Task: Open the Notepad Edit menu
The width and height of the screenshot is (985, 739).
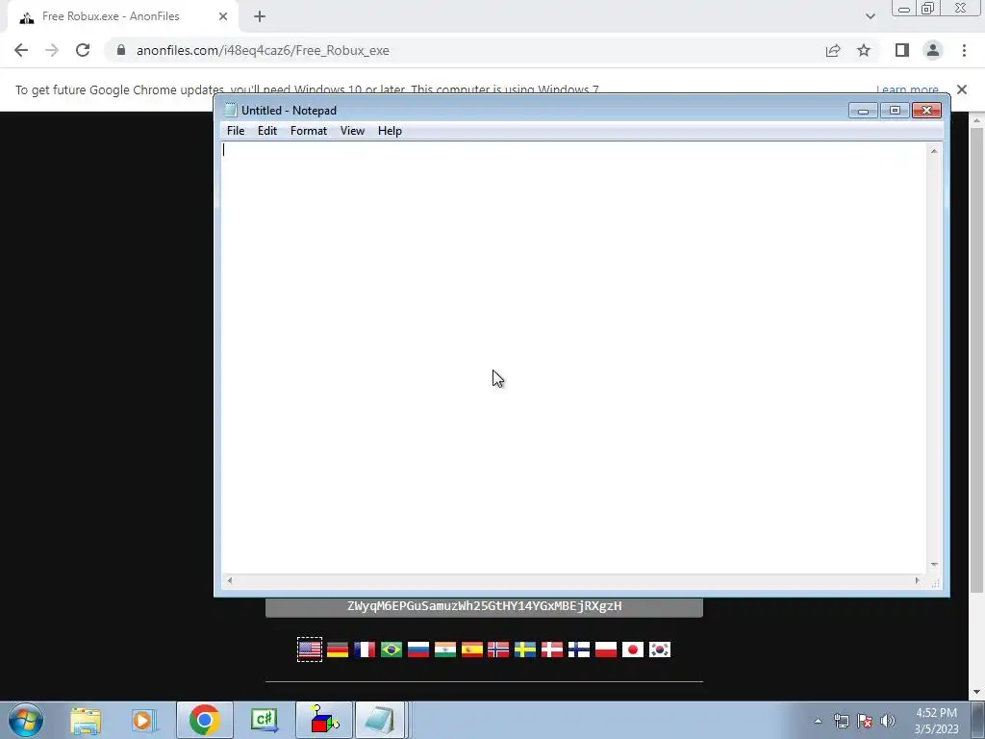Action: tap(267, 131)
